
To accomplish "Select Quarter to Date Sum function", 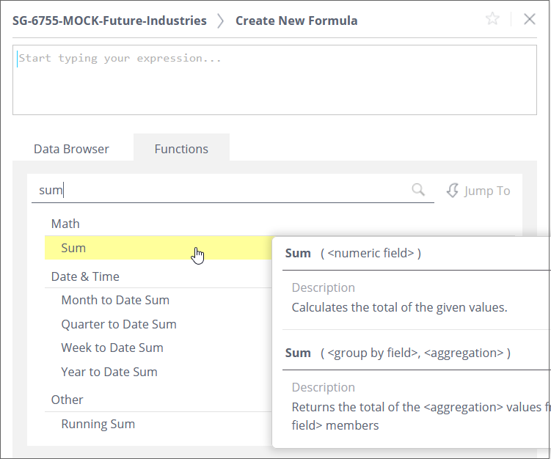I will coord(119,324).
